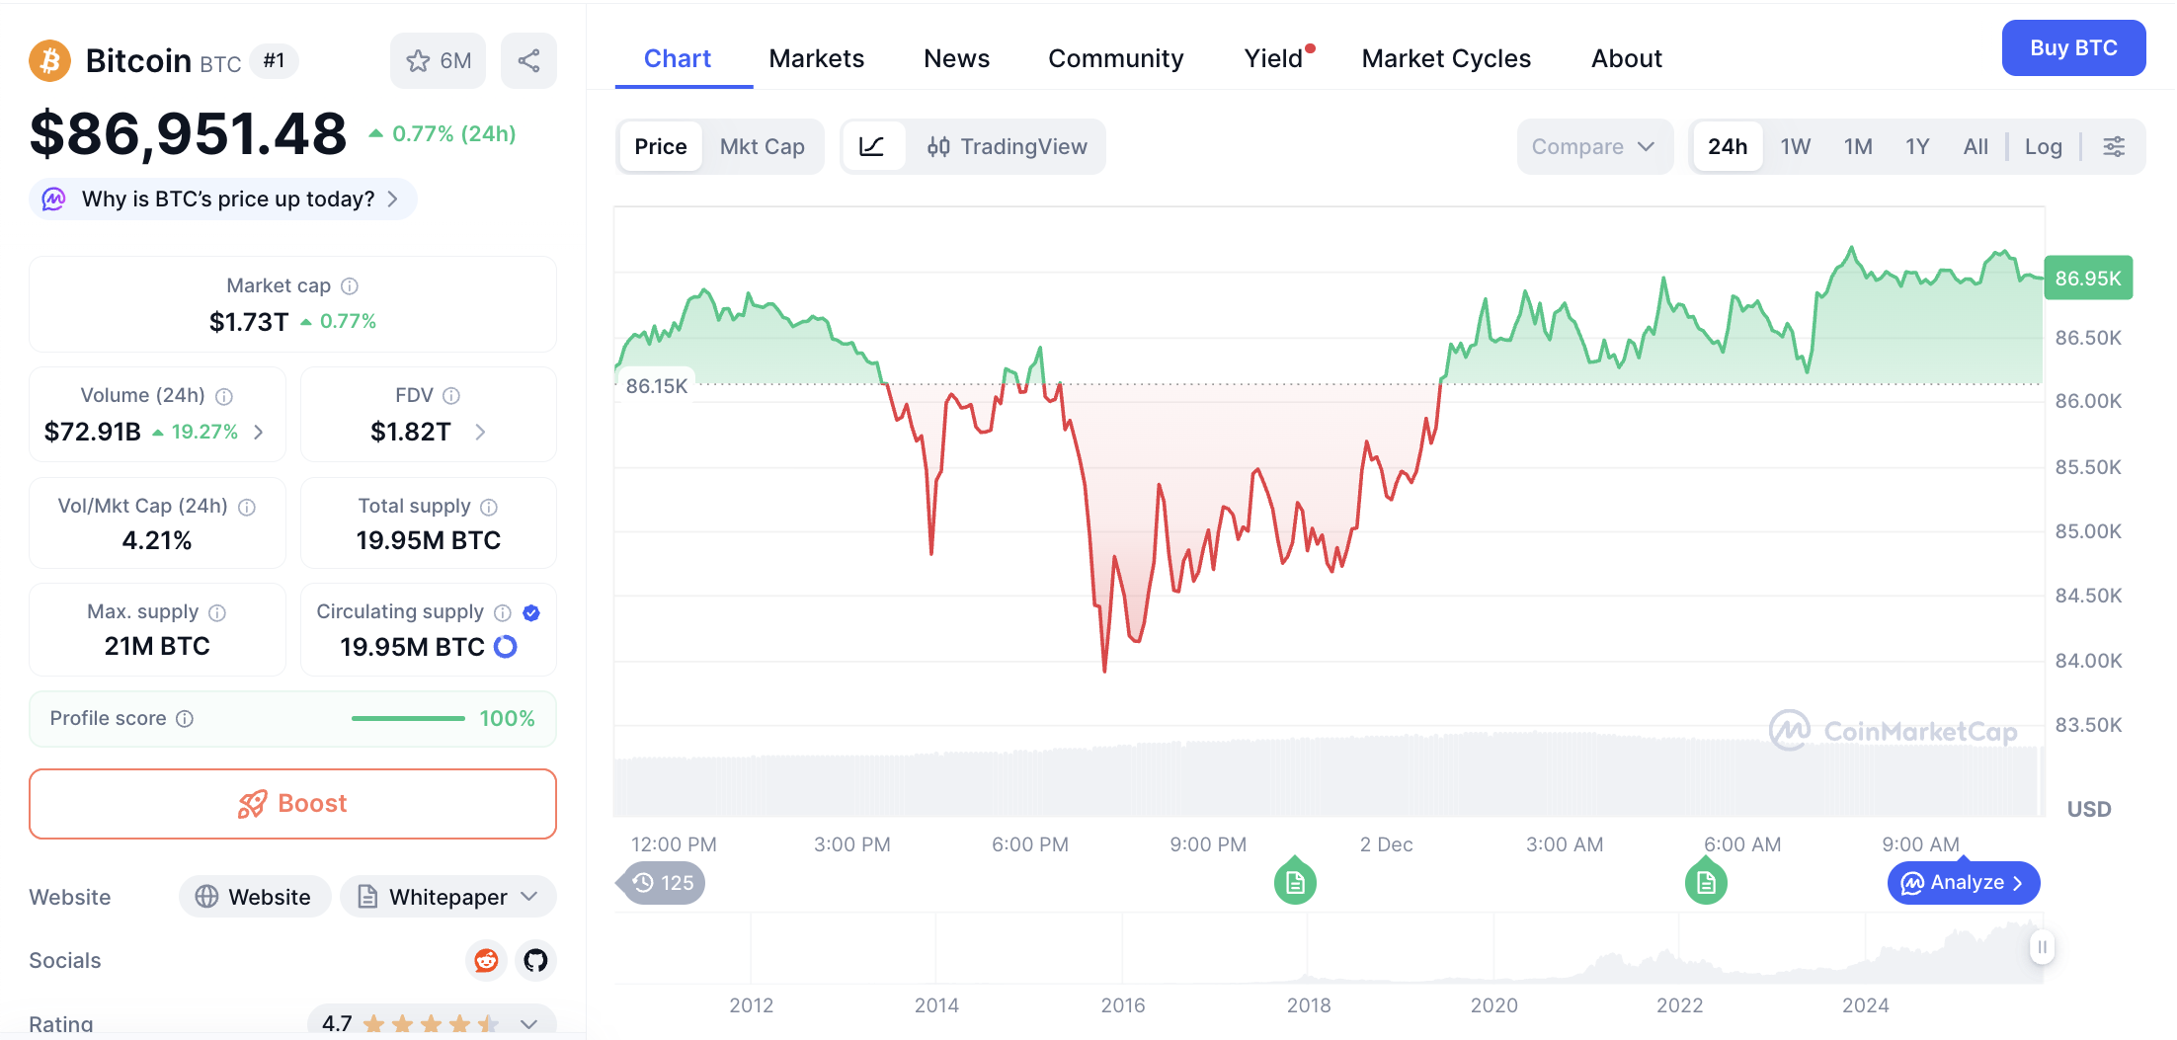Open the GitHub social link icon
Viewport: 2177px width, 1040px height.
[535, 960]
